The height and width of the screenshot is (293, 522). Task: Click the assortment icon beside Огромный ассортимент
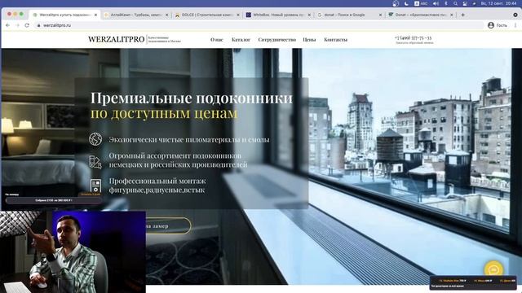(95, 162)
